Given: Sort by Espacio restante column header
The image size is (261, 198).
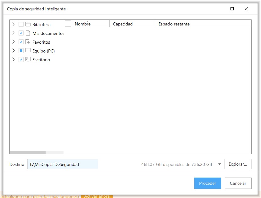Looking at the screenshot, I should click(203, 24).
